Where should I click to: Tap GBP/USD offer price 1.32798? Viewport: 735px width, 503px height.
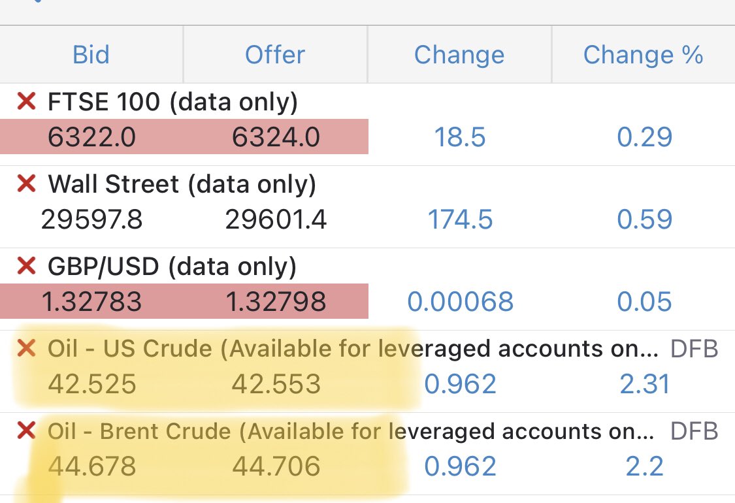click(x=276, y=301)
